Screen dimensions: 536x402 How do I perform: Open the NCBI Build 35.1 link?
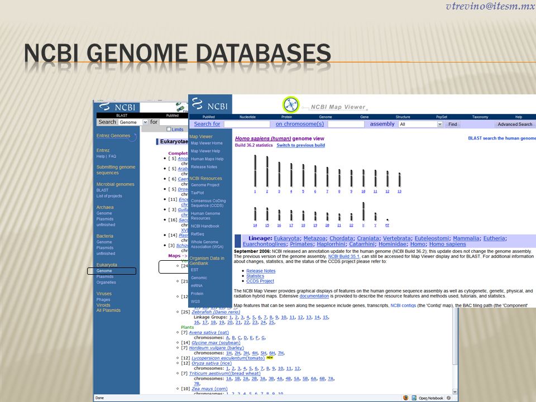coord(343,256)
